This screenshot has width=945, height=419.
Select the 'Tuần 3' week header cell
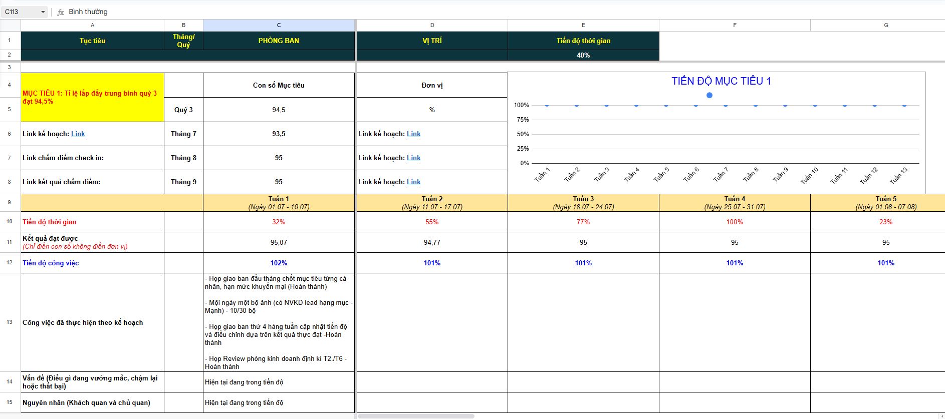[x=583, y=202]
